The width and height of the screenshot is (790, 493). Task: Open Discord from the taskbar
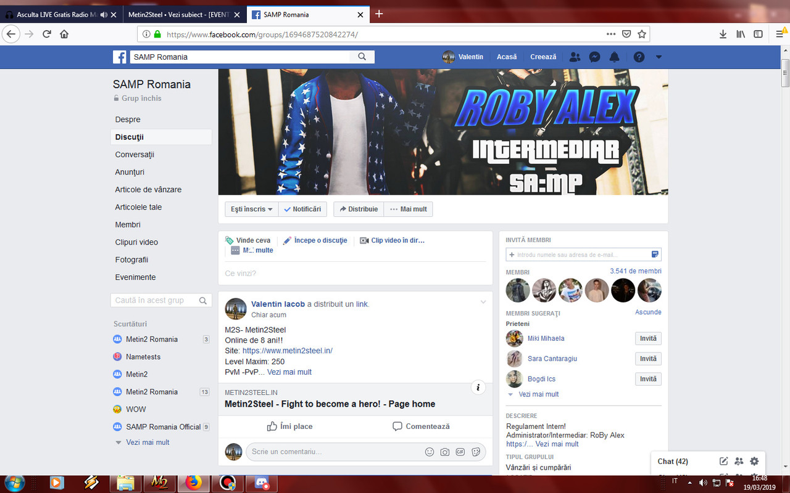coord(261,483)
